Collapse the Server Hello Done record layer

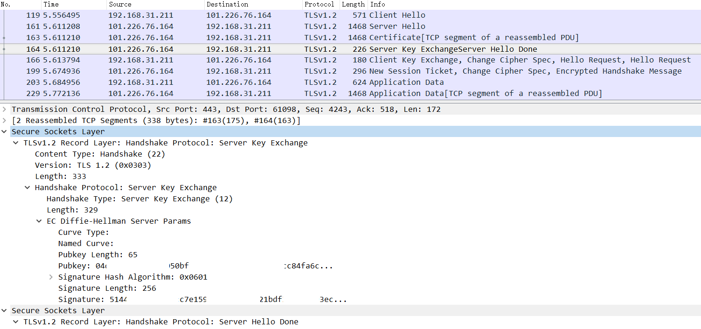[x=15, y=322]
